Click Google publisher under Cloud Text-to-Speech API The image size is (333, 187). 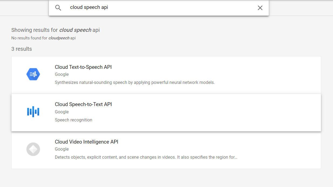click(x=62, y=74)
